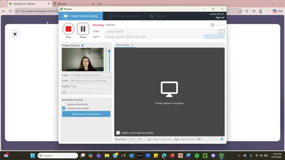Open the browser favorites list icon
The width and height of the screenshot is (285, 160).
(x=254, y=11)
